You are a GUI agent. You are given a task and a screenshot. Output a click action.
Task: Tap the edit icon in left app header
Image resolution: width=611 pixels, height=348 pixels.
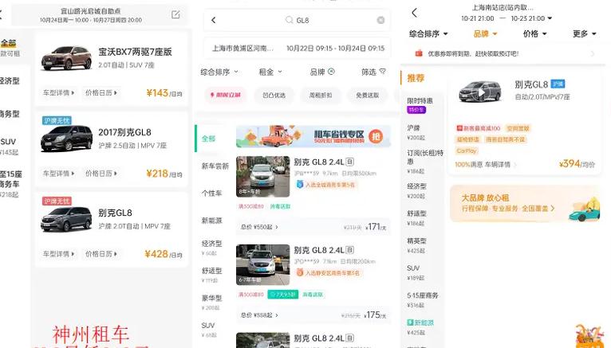click(175, 15)
